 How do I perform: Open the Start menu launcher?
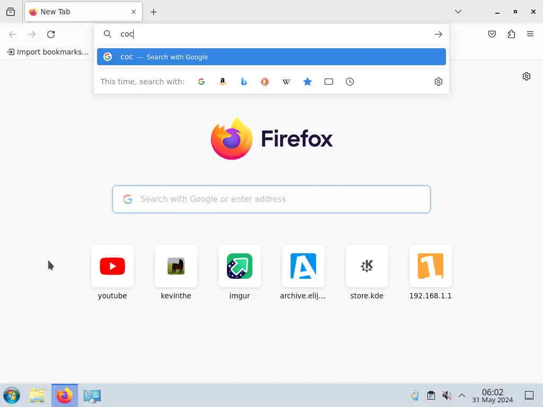[x=12, y=395]
